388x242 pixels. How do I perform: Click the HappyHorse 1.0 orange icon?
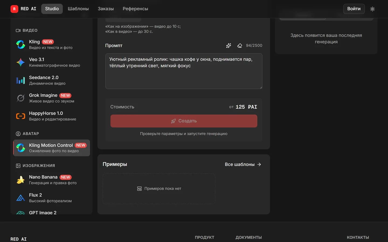[x=21, y=116]
